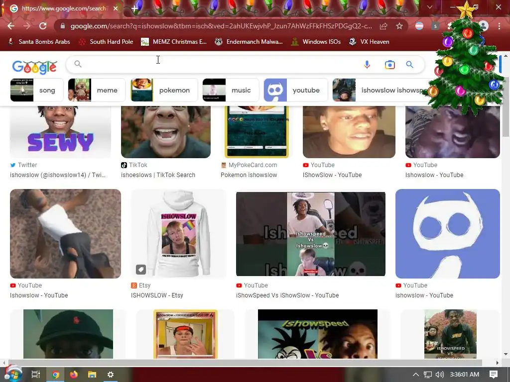
Task: Select the 'youtube' related search chip
Action: [296, 90]
